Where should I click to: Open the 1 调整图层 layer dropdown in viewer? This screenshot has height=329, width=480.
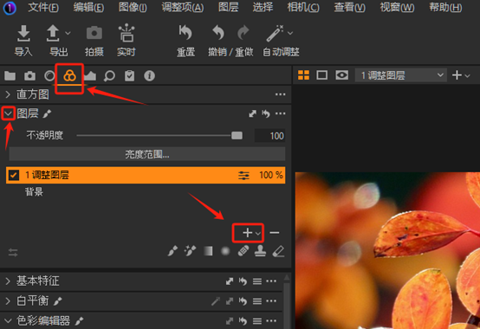tap(400, 75)
